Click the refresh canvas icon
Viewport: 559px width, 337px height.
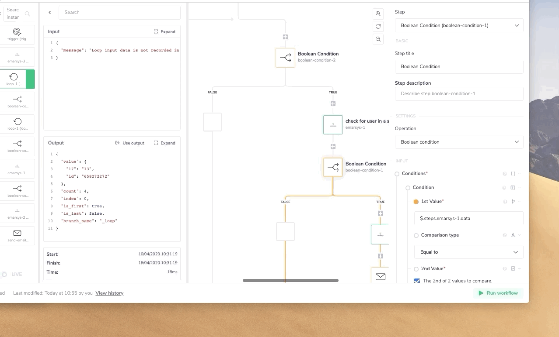[378, 26]
